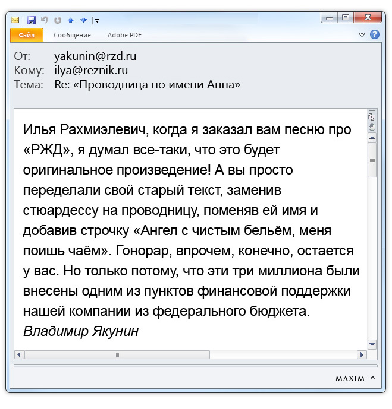Click the top icon above the vertical scrollbar
The image size is (392, 409).
372,116
